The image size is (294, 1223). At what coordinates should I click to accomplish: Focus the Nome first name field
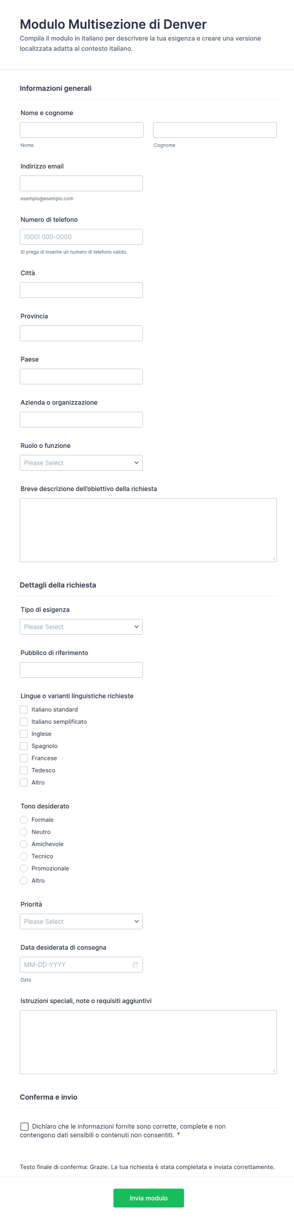(82, 130)
